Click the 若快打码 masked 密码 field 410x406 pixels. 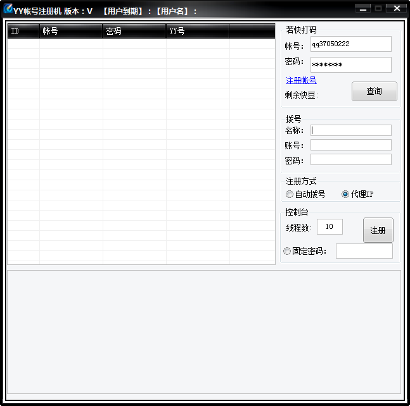350,65
